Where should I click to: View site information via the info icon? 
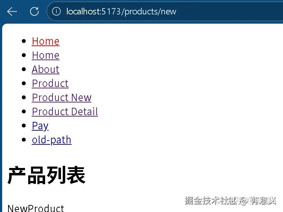(x=56, y=12)
